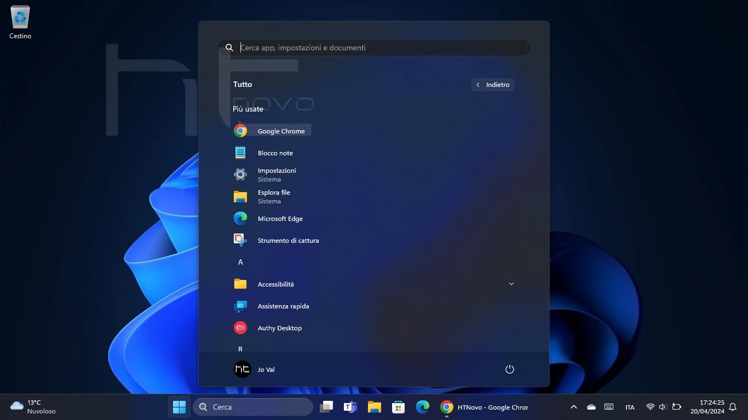This screenshot has width=748, height=420.
Task: Click the letter A index header
Action: click(240, 262)
